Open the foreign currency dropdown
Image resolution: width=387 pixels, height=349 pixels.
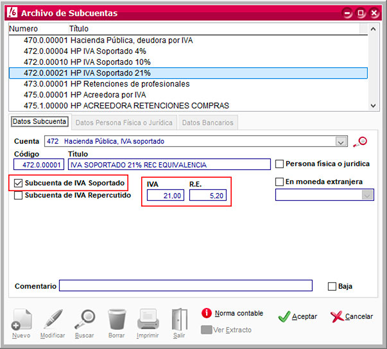click(367, 195)
